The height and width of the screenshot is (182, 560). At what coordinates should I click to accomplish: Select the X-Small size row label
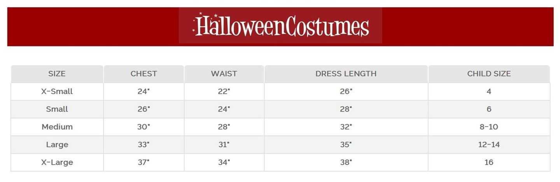tap(57, 91)
